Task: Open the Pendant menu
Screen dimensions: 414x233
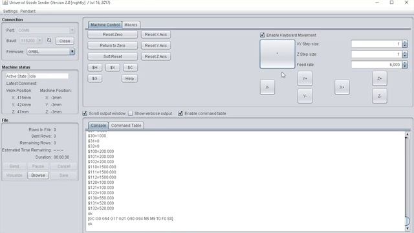Action: pos(28,12)
